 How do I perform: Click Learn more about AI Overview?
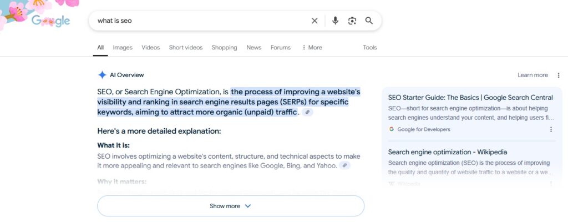532,75
